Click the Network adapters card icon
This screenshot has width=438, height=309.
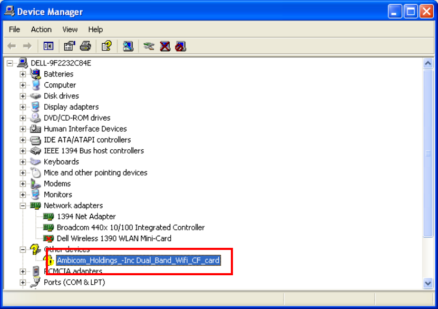(x=35, y=206)
